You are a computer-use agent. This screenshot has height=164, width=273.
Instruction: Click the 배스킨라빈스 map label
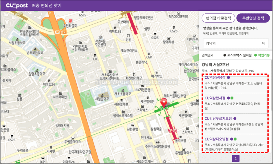[x=129, y=51]
